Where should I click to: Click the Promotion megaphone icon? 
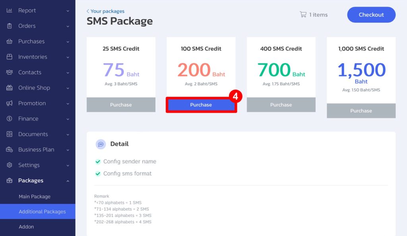pos(10,103)
